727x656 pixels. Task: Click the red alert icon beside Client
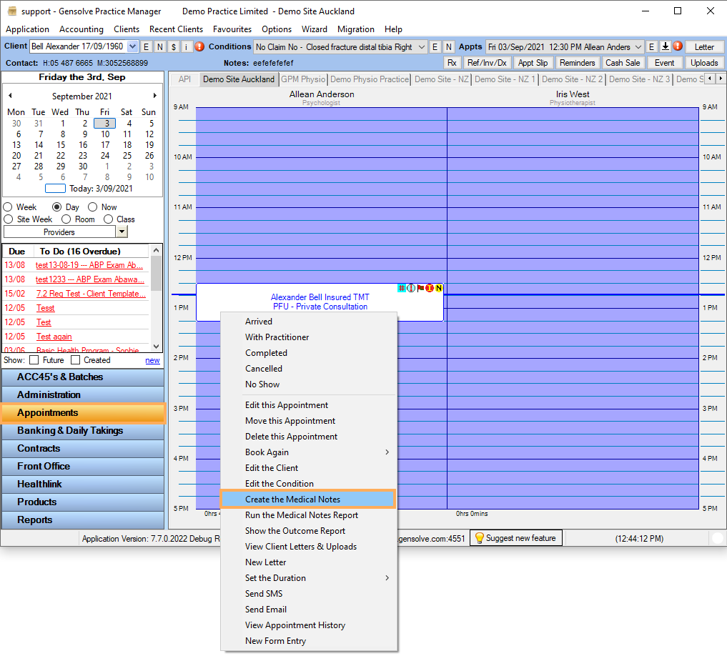click(199, 46)
